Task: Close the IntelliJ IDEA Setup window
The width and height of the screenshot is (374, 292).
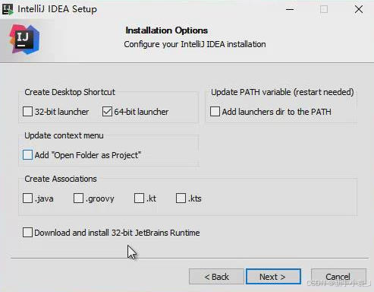Action: coord(359,9)
